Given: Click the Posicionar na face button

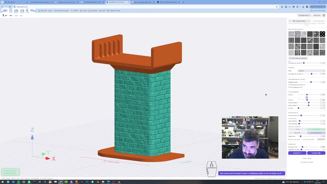Looking at the screenshot, I should (x=318, y=21).
